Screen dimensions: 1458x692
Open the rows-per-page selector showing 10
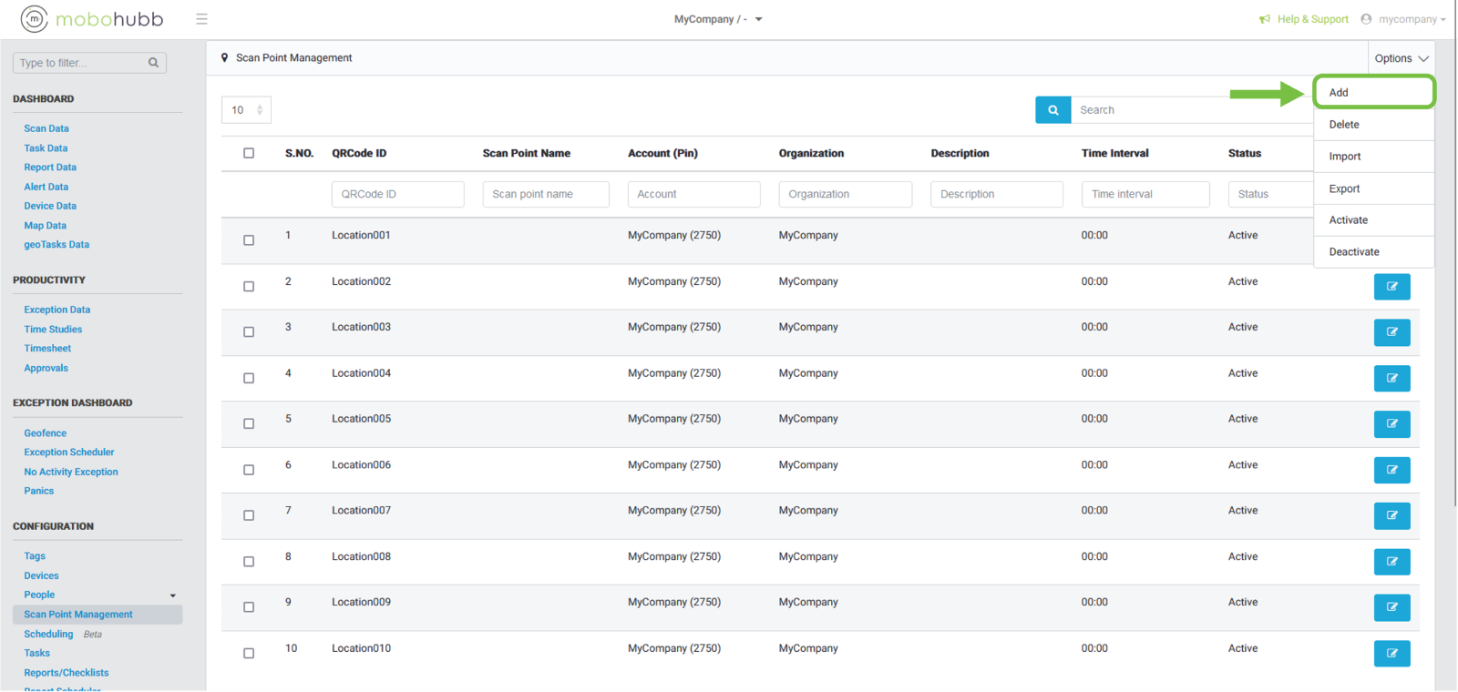pos(246,110)
